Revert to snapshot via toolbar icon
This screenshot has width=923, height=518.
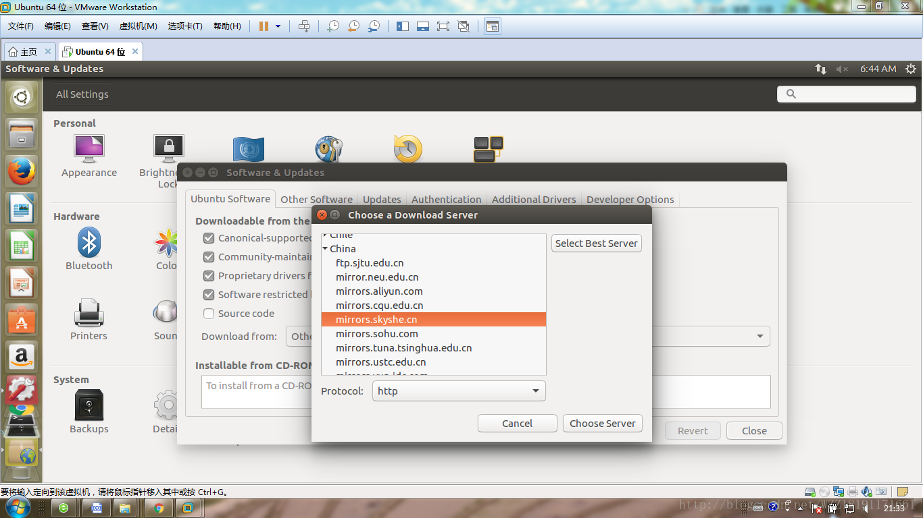point(353,26)
